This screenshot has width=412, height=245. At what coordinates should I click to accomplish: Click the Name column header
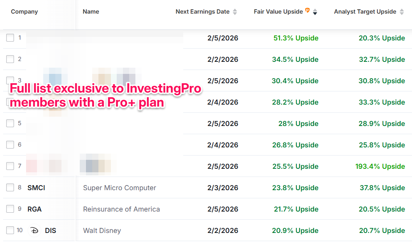[x=91, y=12]
